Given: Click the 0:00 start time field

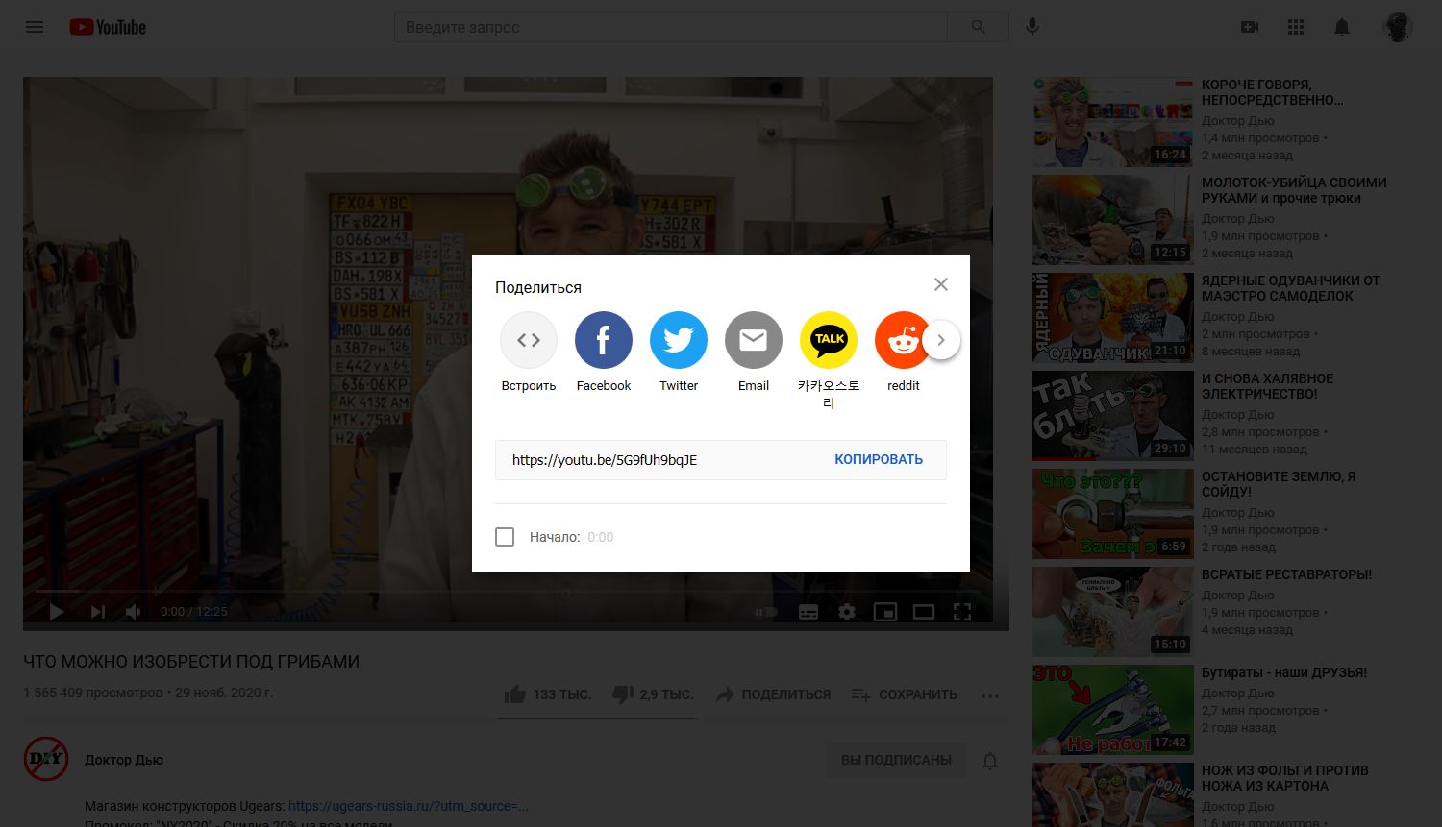Looking at the screenshot, I should pos(601,537).
